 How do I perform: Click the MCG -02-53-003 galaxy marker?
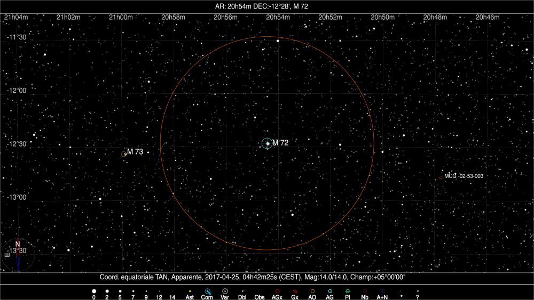[441, 177]
